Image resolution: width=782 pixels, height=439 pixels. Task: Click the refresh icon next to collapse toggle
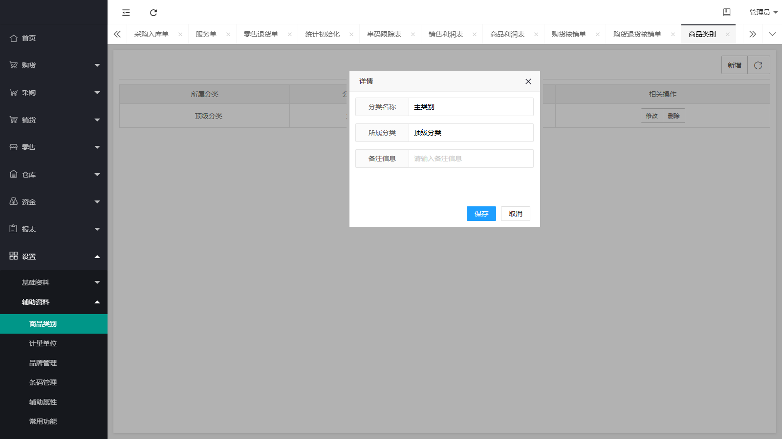tap(154, 12)
